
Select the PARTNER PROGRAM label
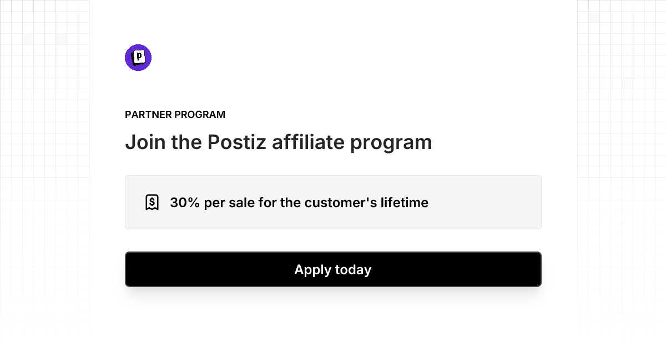[175, 115]
